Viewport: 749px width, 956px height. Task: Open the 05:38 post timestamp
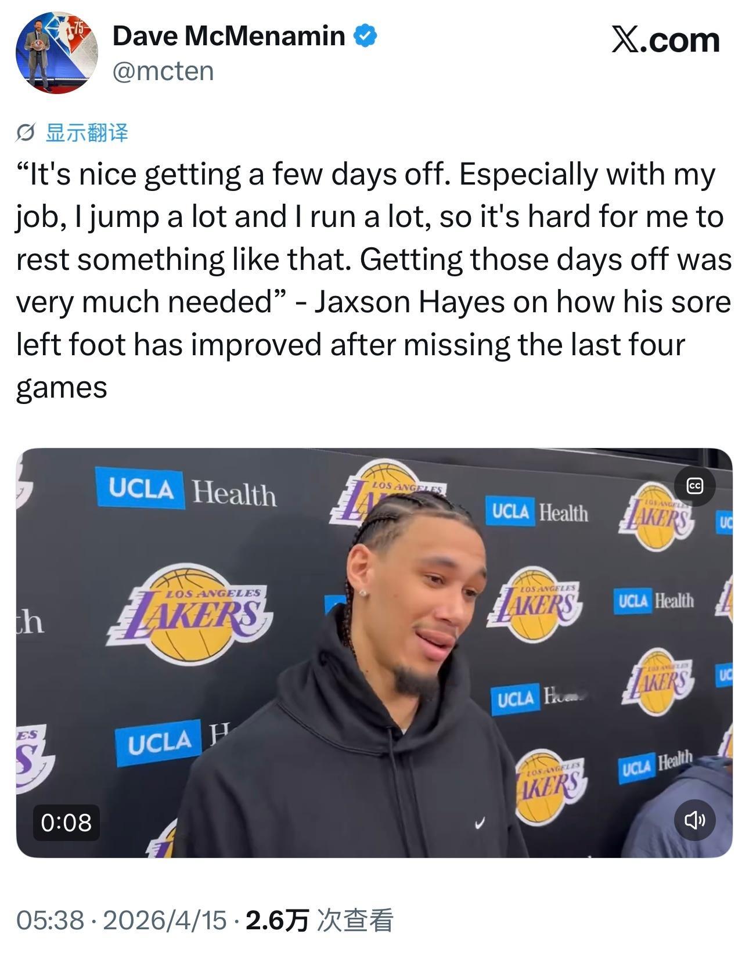click(x=50, y=920)
